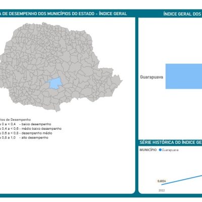The height and width of the screenshot is (202, 202).
Task: Click the Guarapuava bar in the chart
Action: click(x=184, y=76)
